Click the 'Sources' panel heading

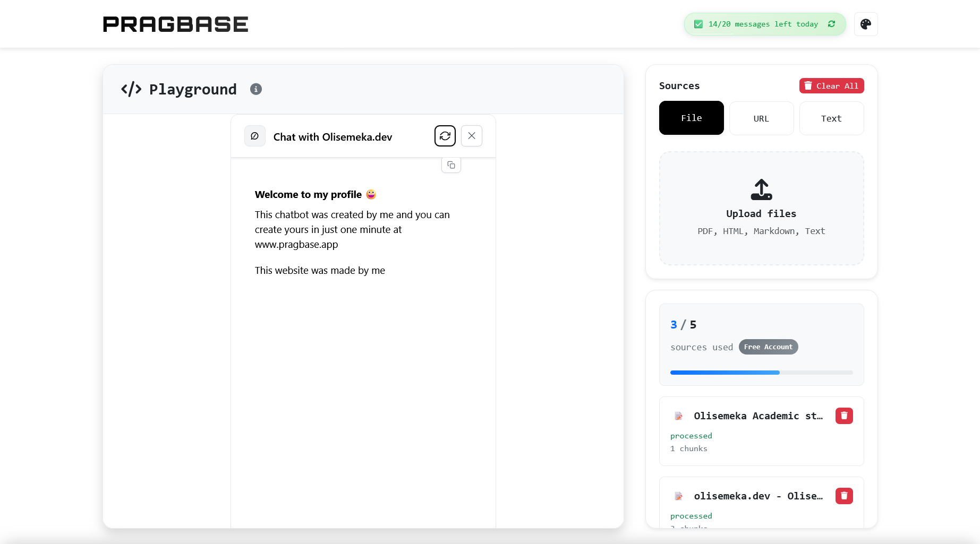679,86
